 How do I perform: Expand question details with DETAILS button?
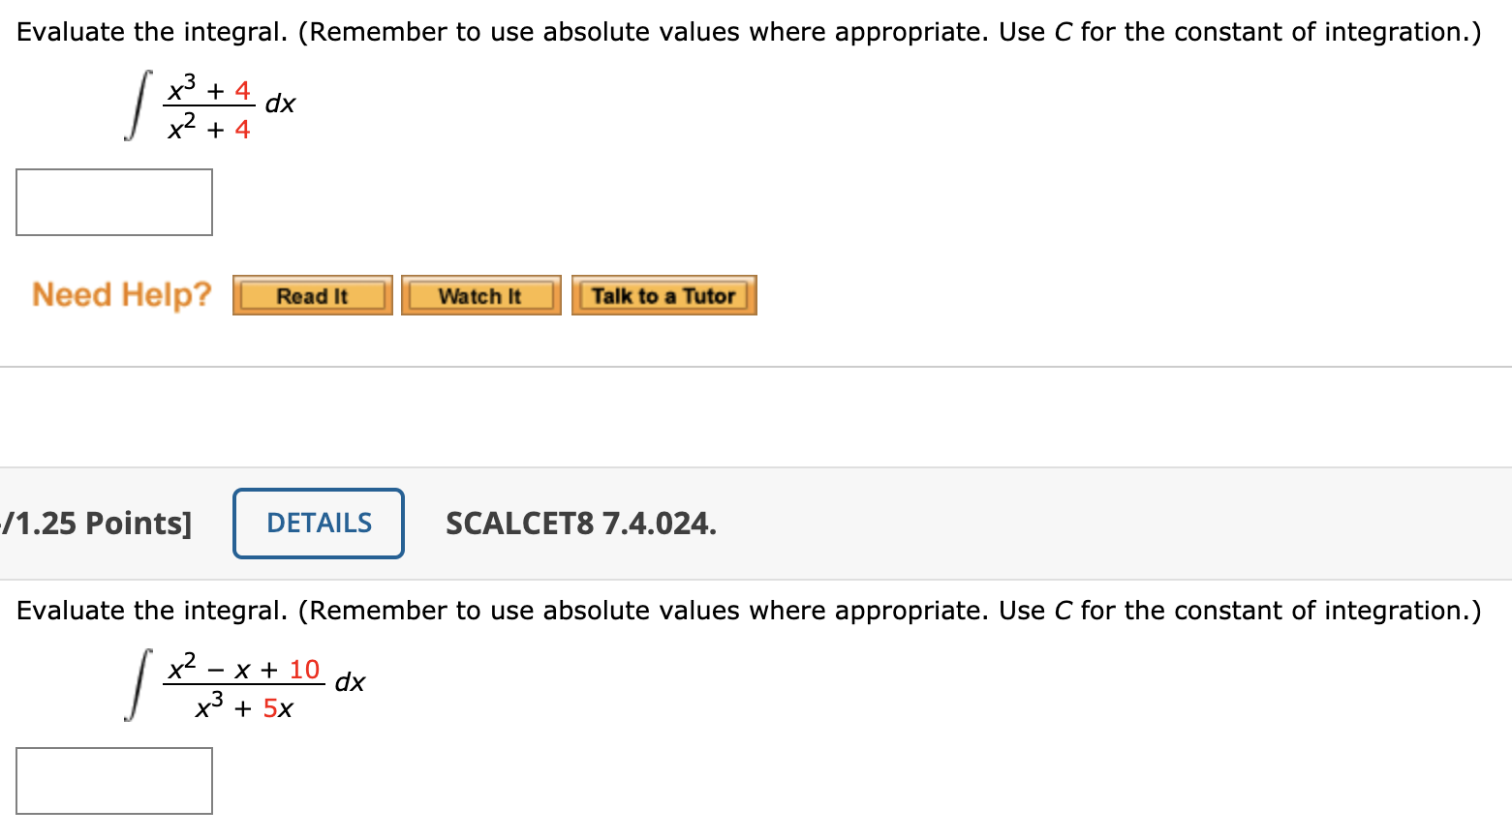click(318, 523)
